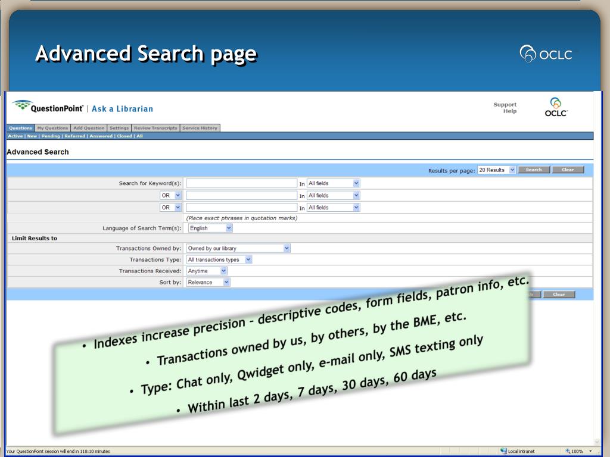Open the Settings tab
The height and width of the screenshot is (457, 610).
[119, 128]
